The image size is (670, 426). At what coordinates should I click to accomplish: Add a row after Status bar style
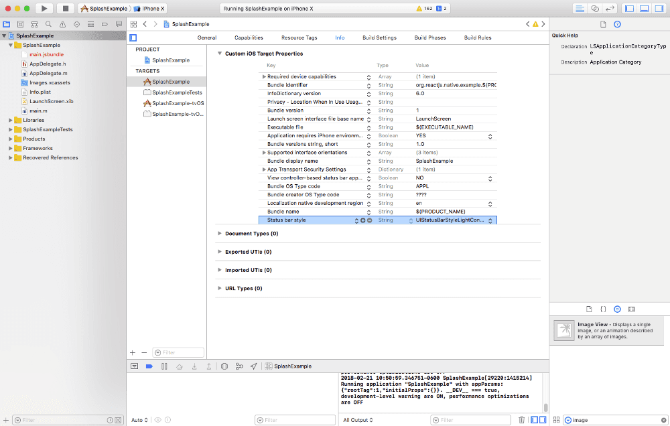[x=362, y=220]
